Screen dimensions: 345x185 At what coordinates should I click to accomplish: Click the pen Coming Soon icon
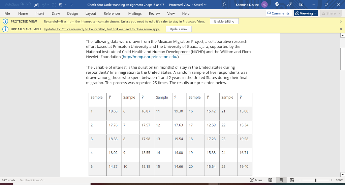pos(289,4)
